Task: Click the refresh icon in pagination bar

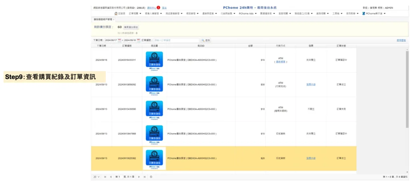Action: (x=151, y=176)
